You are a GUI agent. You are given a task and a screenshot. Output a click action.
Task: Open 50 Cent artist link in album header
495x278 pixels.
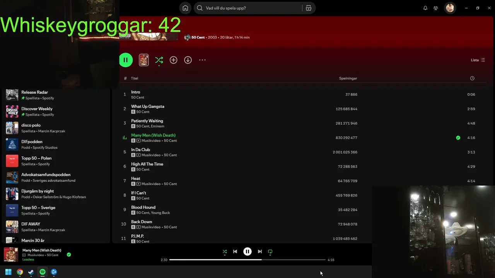[198, 37]
